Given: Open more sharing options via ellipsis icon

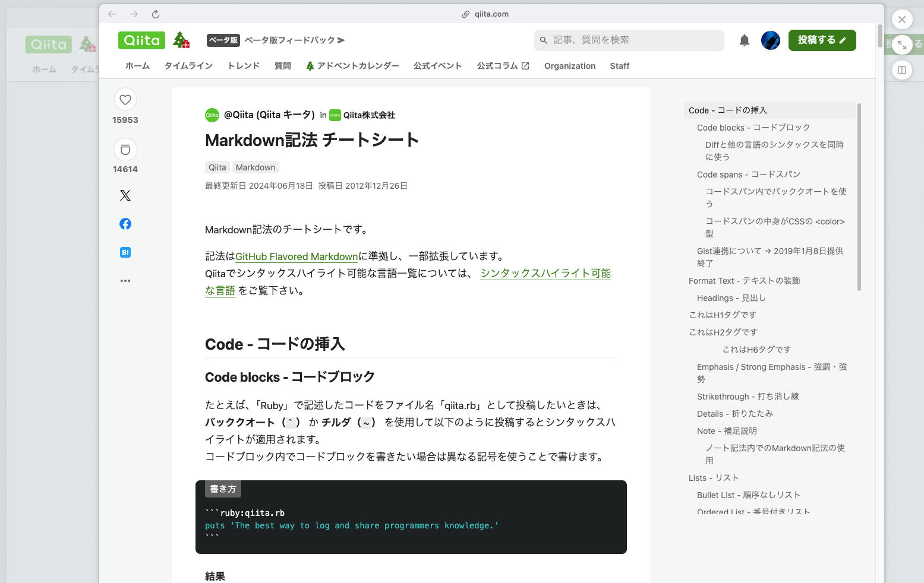Looking at the screenshot, I should tap(125, 280).
